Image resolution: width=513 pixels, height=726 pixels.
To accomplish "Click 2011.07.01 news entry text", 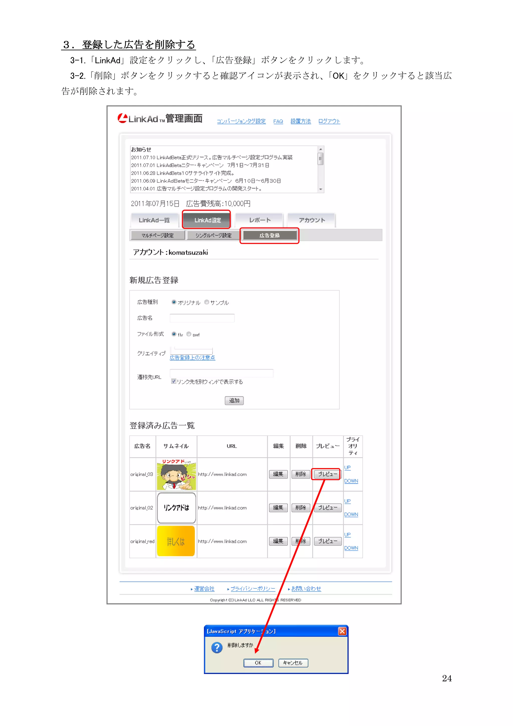I will point(200,165).
